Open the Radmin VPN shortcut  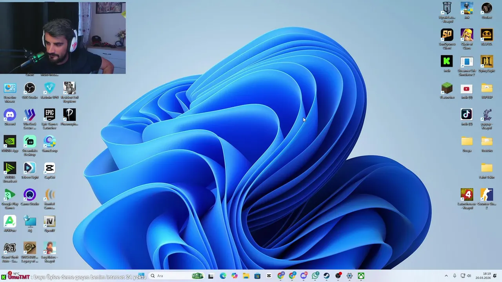[x=49, y=91]
